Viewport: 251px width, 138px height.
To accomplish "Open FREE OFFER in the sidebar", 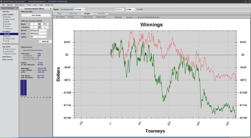I will pos(8,60).
